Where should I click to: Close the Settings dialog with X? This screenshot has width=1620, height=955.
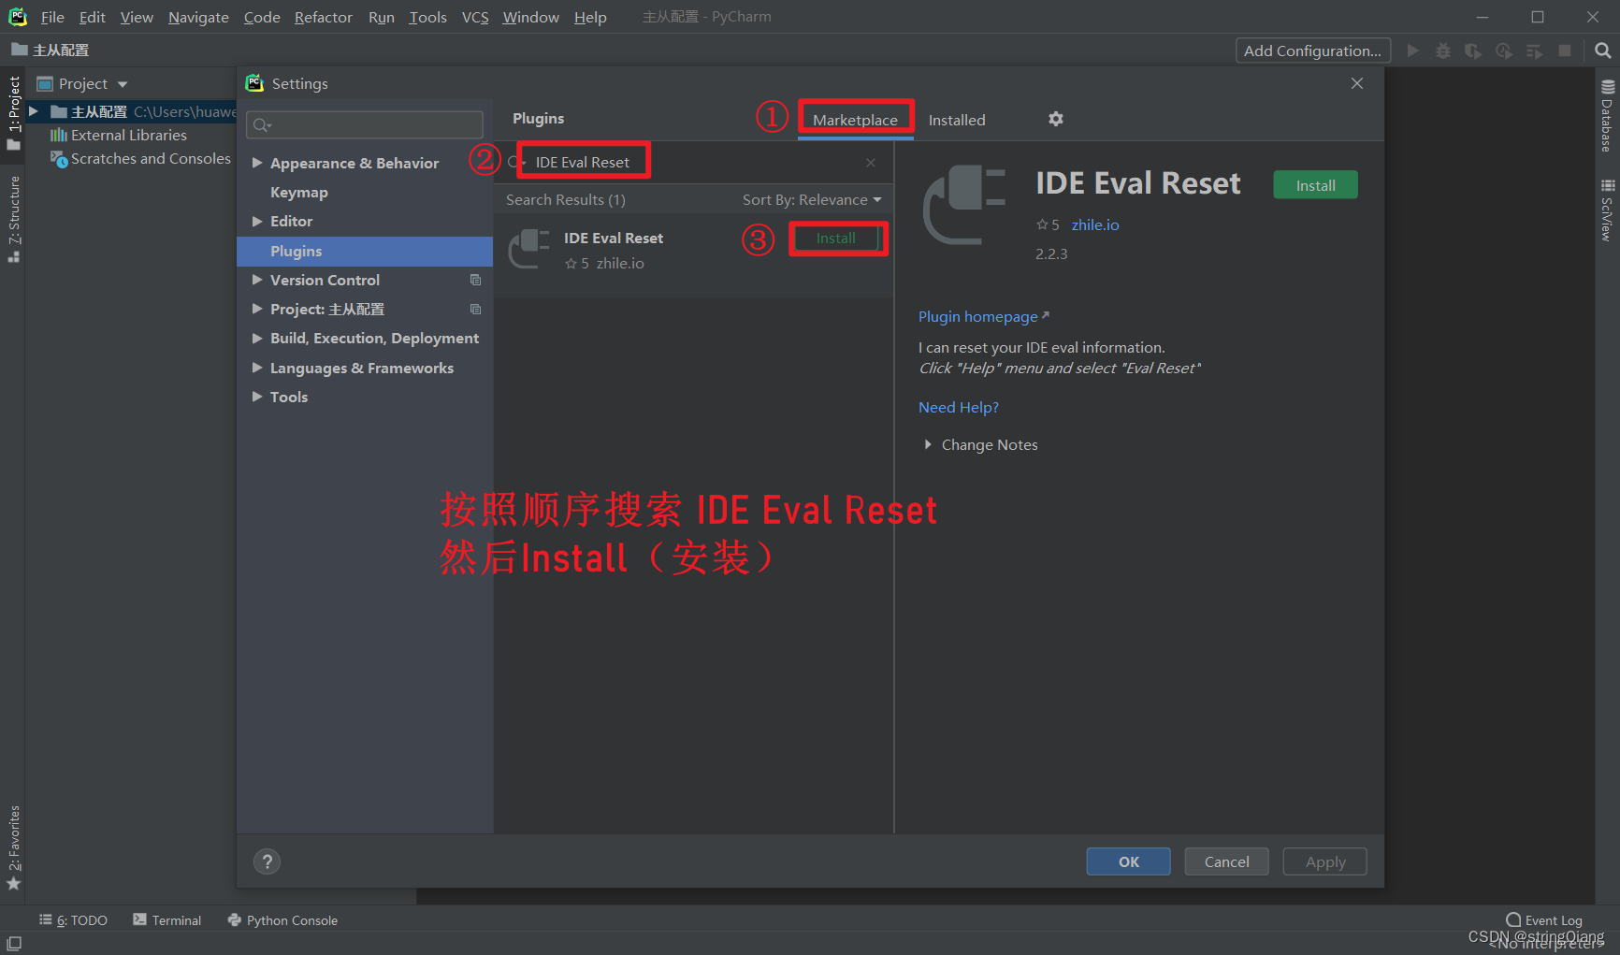[1357, 83]
